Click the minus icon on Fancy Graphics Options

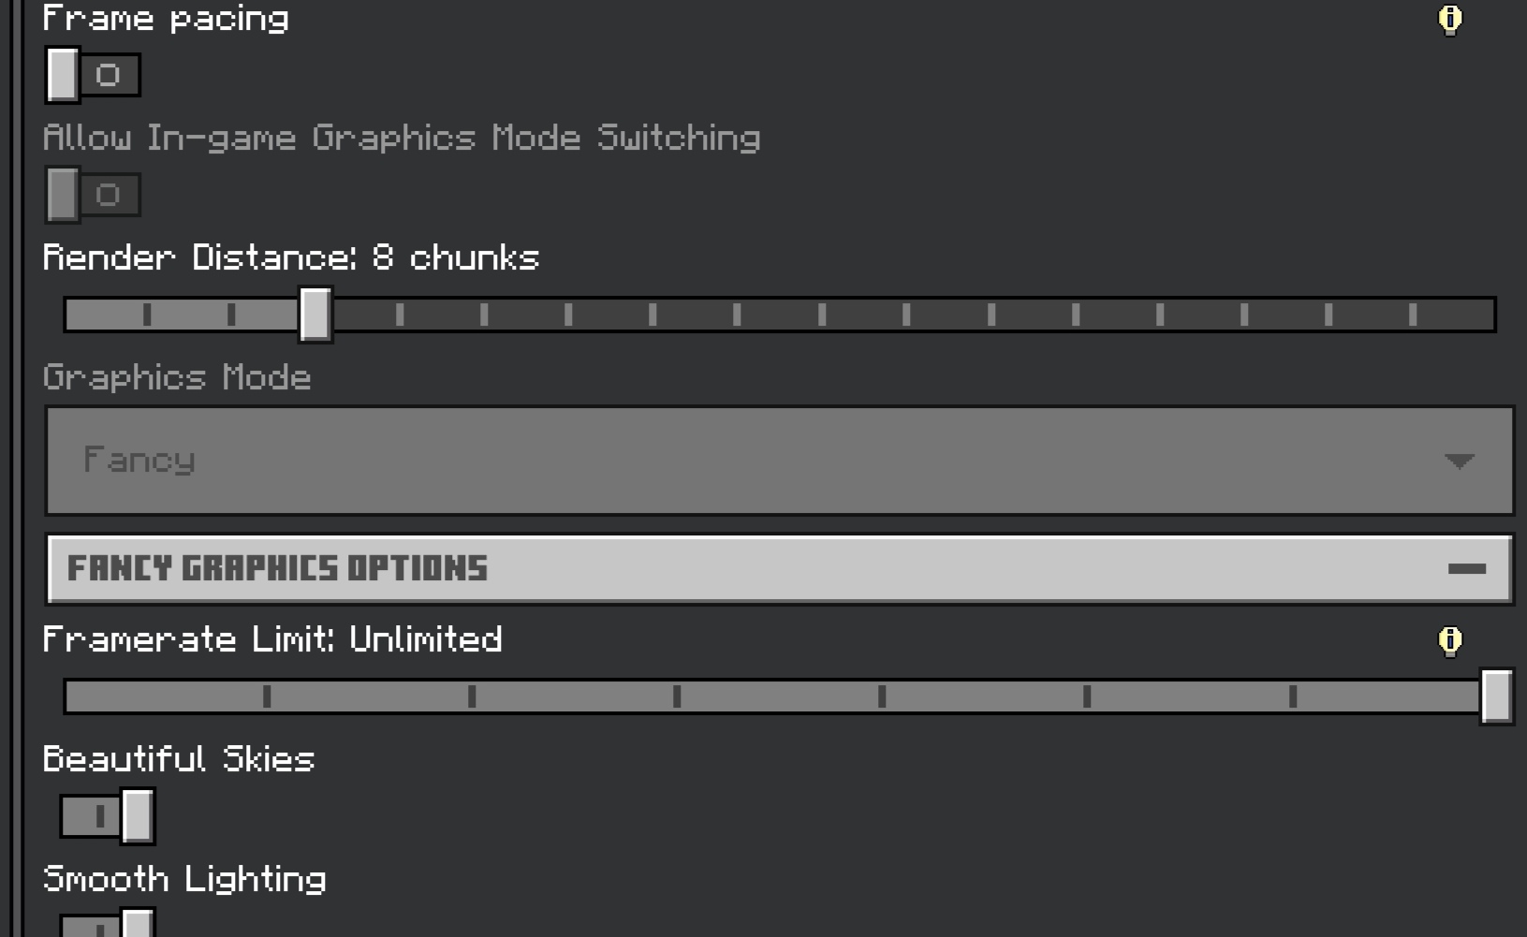[x=1466, y=568]
